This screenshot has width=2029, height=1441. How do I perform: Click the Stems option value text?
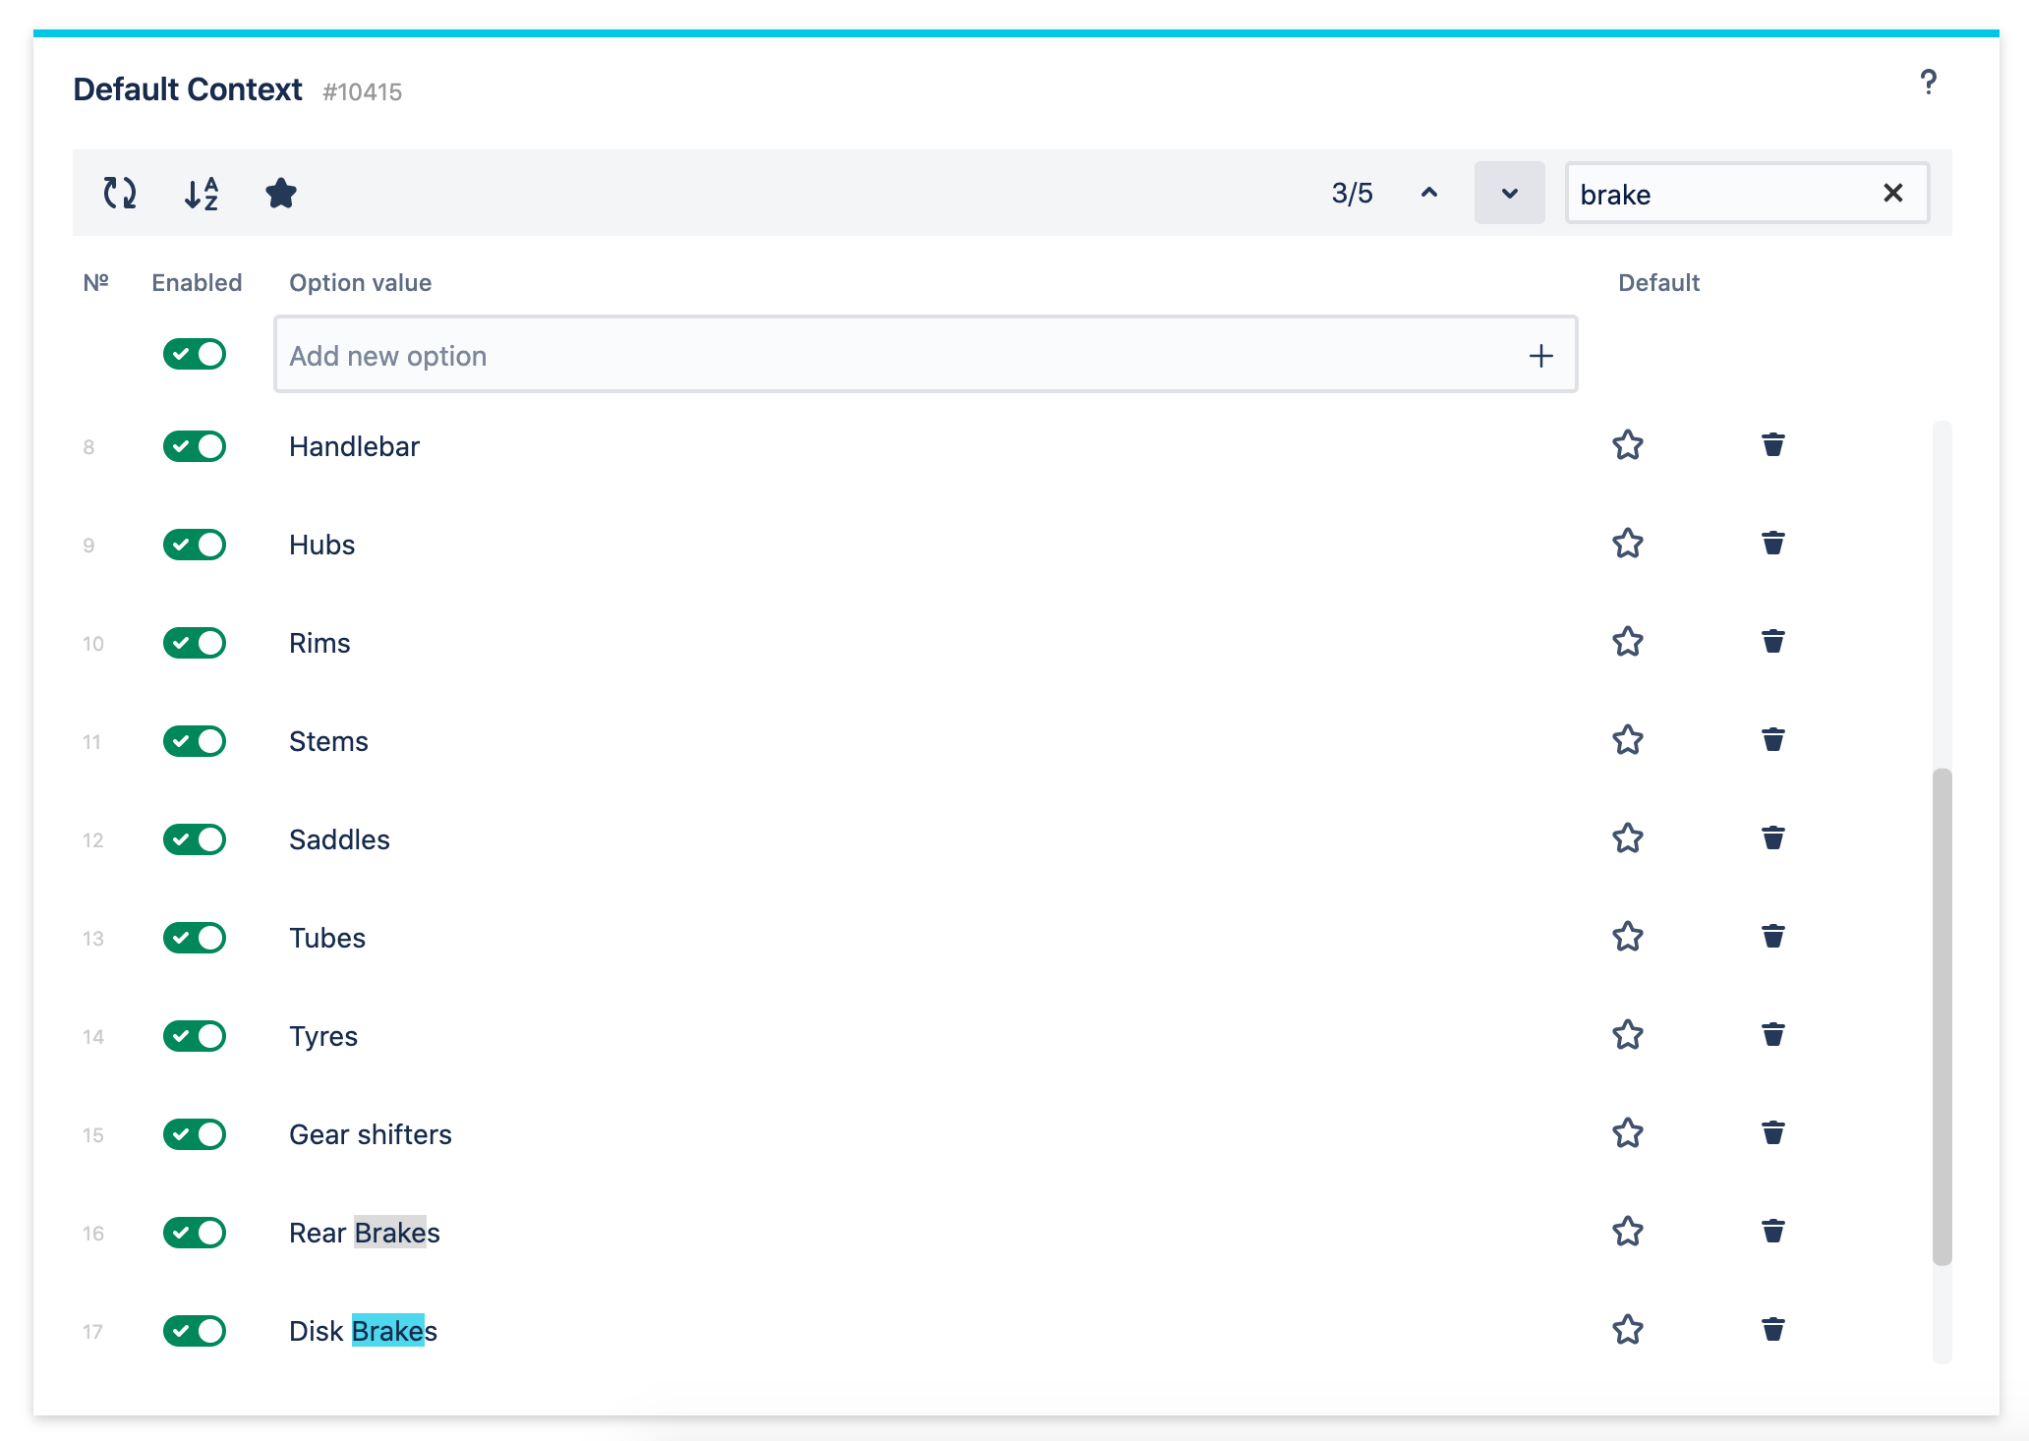click(328, 741)
